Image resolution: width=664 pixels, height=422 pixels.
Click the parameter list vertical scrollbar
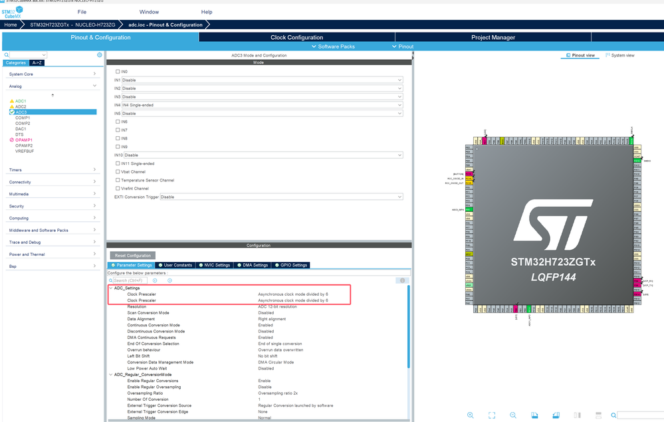click(409, 326)
